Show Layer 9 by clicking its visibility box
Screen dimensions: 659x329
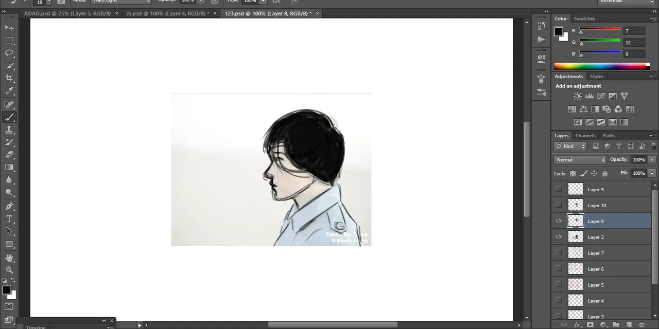click(559, 189)
